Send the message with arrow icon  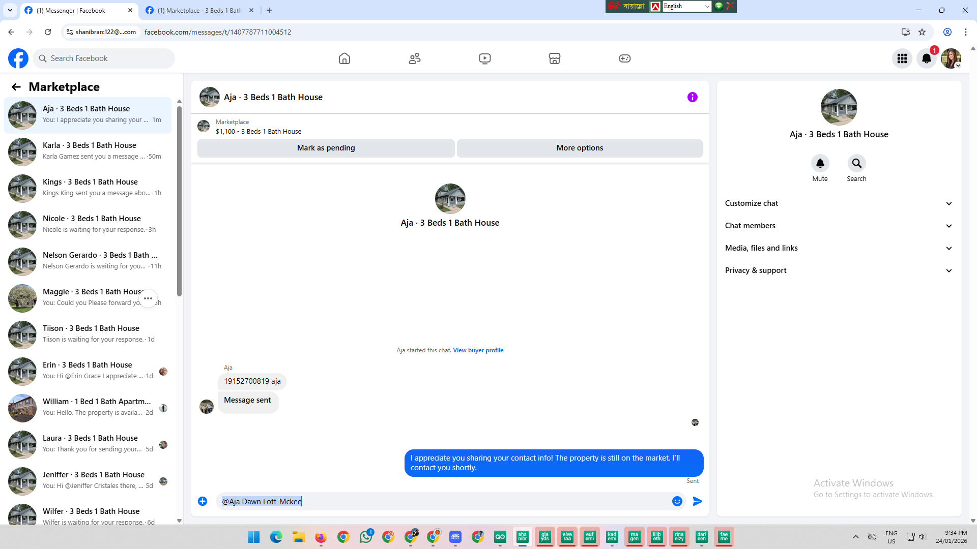(x=698, y=501)
